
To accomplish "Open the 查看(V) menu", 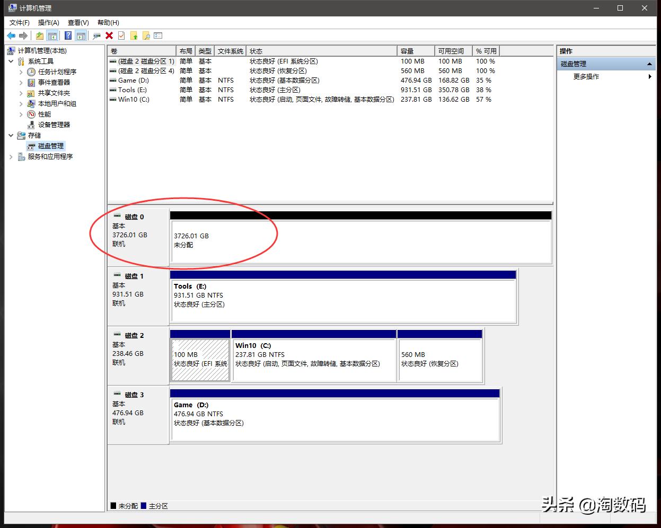I will click(x=78, y=22).
